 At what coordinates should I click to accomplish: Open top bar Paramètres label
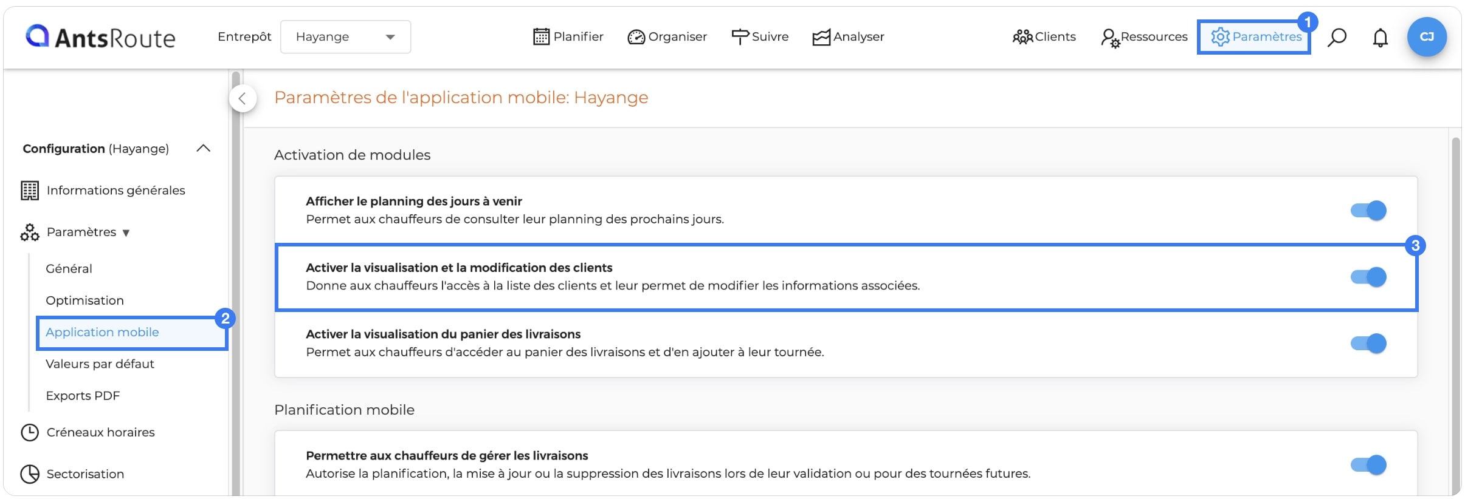pyautogui.click(x=1267, y=37)
